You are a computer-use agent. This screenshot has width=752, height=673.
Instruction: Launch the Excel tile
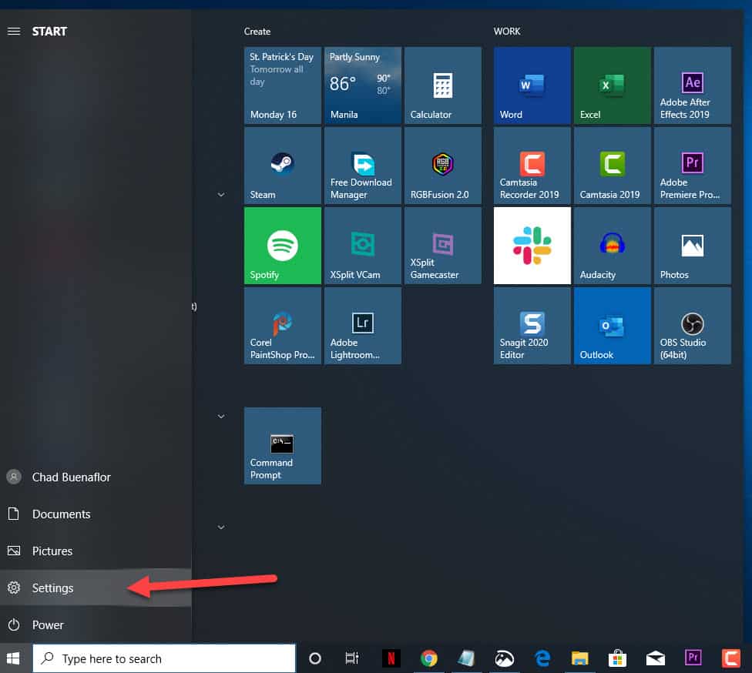(x=612, y=85)
